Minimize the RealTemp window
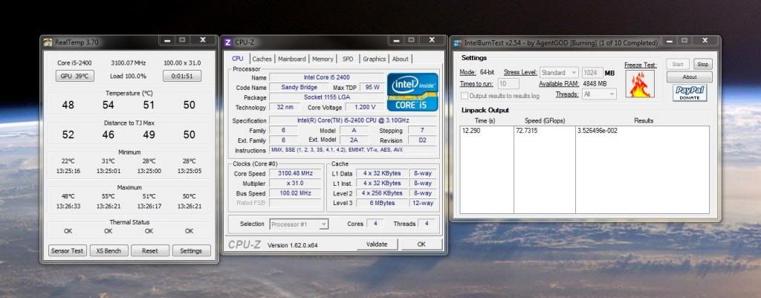761x298 pixels. tap(167, 41)
